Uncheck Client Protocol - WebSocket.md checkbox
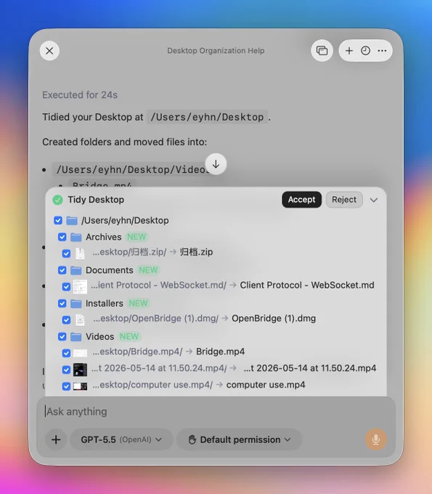This screenshot has width=432, height=494. pyautogui.click(x=66, y=287)
